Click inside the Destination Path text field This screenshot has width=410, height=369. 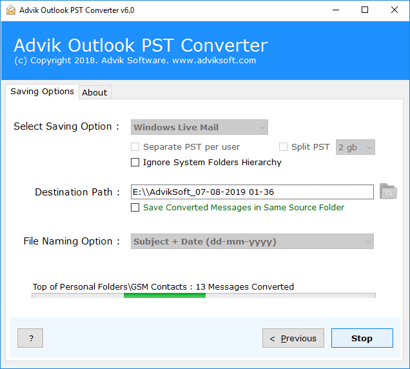[x=252, y=192]
